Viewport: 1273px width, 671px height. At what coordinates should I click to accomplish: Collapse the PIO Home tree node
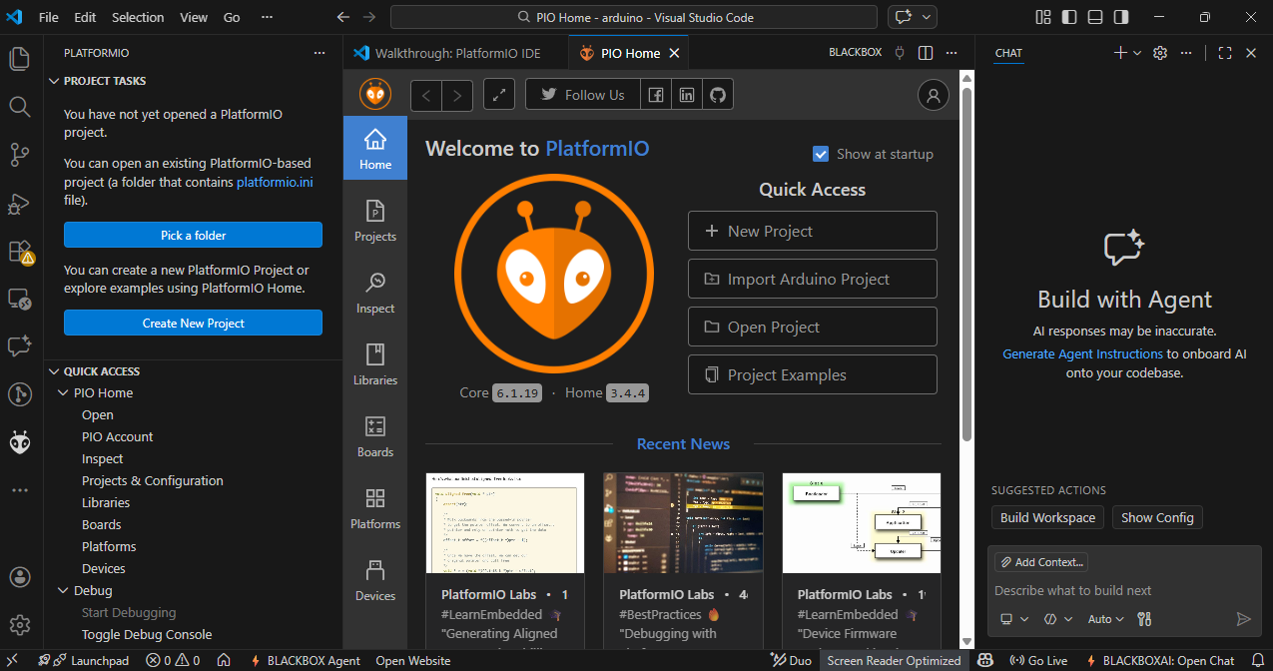click(64, 392)
